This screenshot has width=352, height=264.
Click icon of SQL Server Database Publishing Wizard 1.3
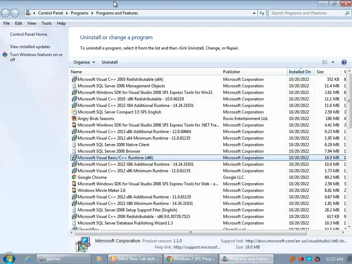(74, 223)
